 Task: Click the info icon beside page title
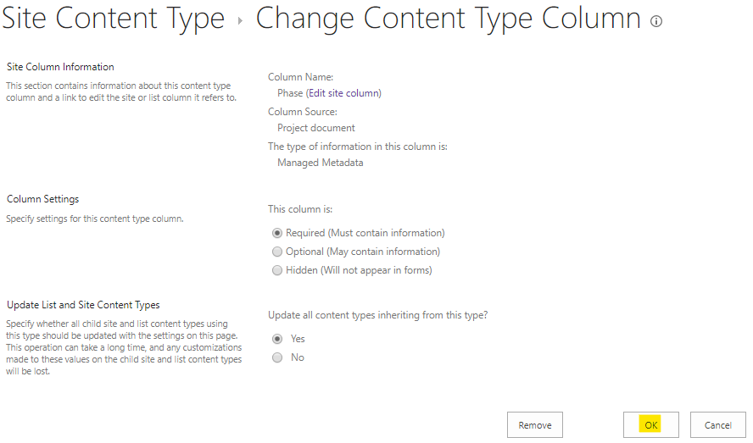656,21
